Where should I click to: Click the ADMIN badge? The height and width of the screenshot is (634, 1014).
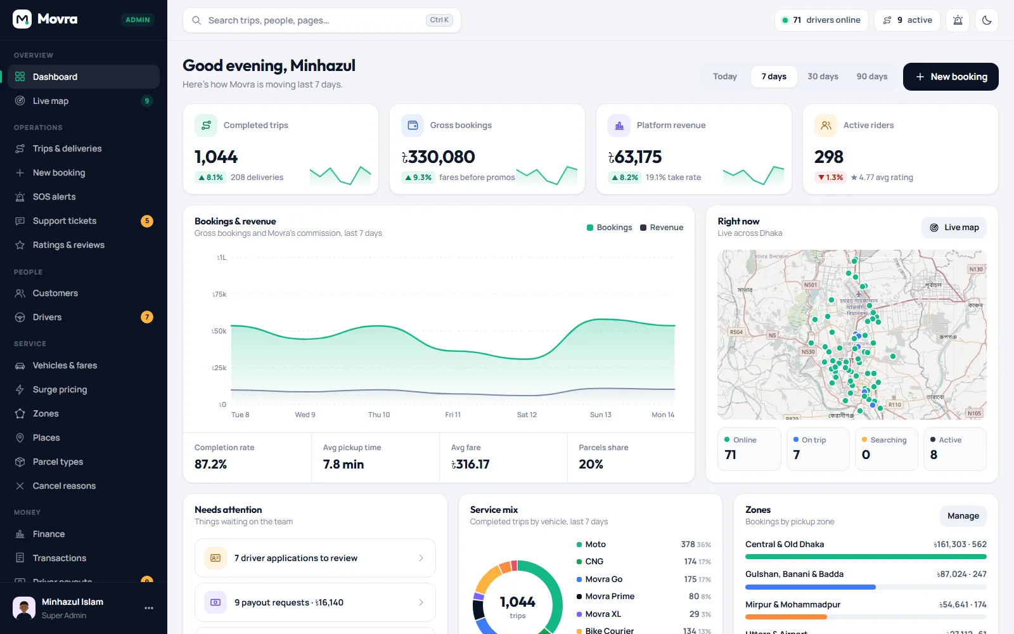click(x=138, y=20)
